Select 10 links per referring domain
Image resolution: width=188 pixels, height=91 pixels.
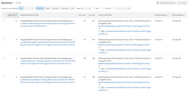32,8
